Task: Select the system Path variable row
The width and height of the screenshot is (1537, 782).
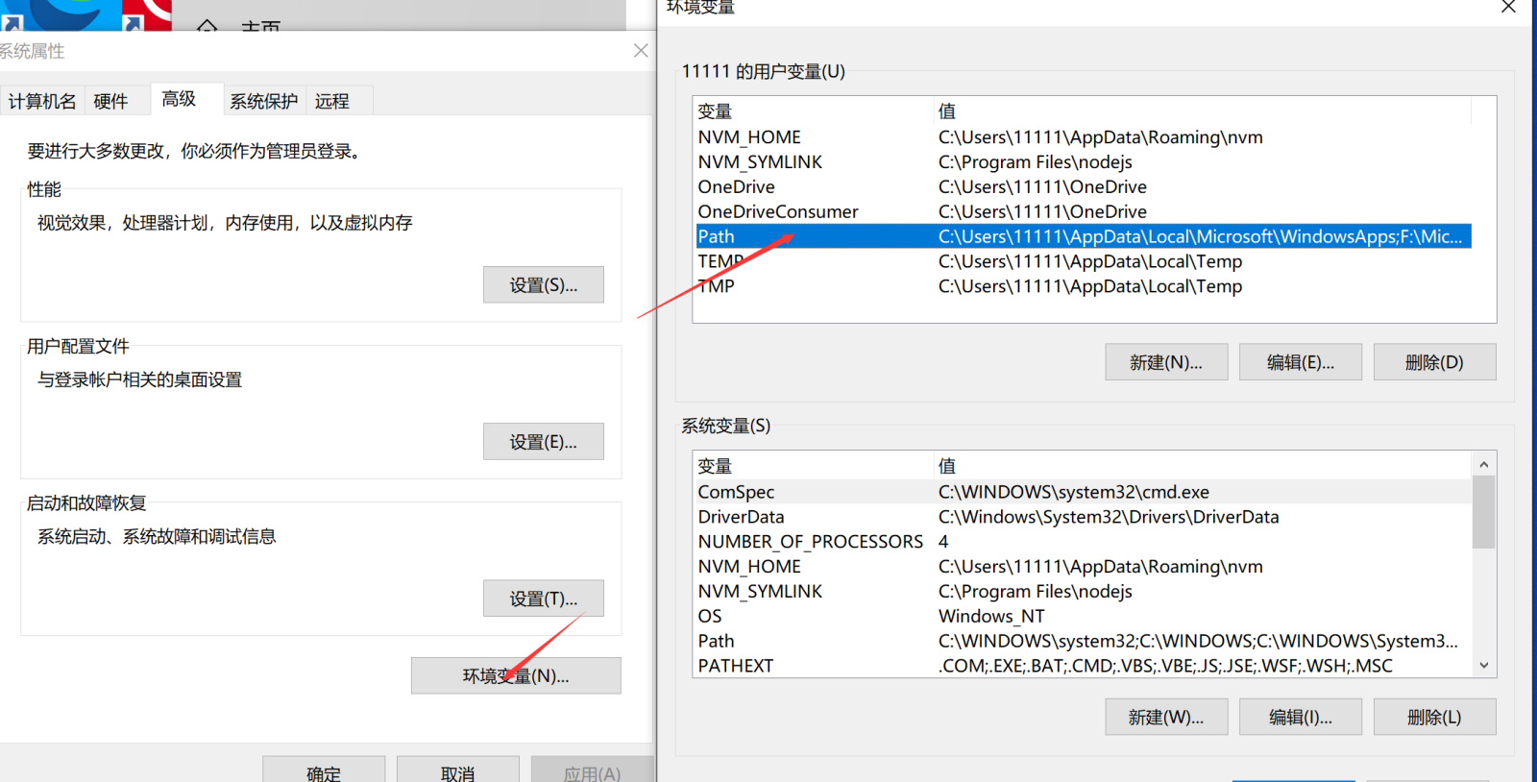Action: click(1083, 641)
